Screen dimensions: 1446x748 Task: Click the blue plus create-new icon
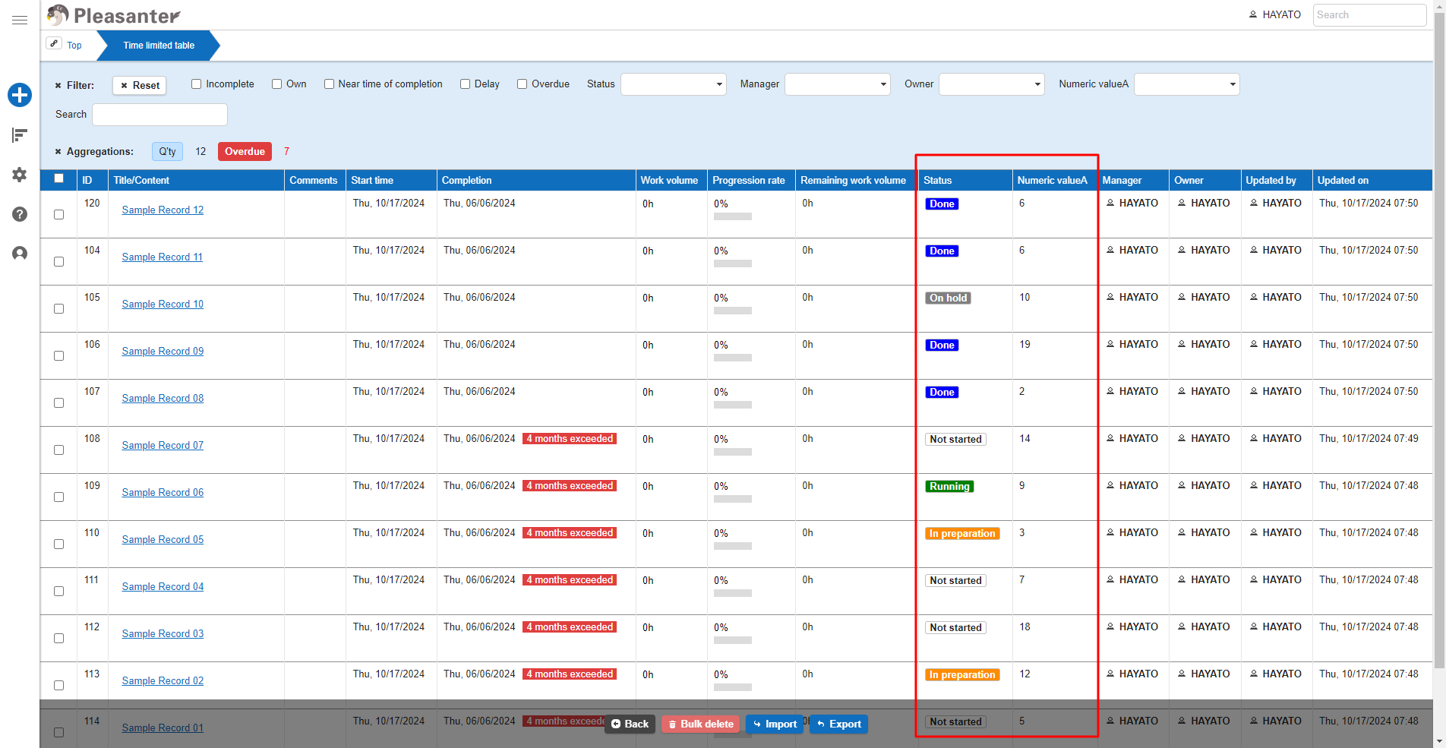20,95
